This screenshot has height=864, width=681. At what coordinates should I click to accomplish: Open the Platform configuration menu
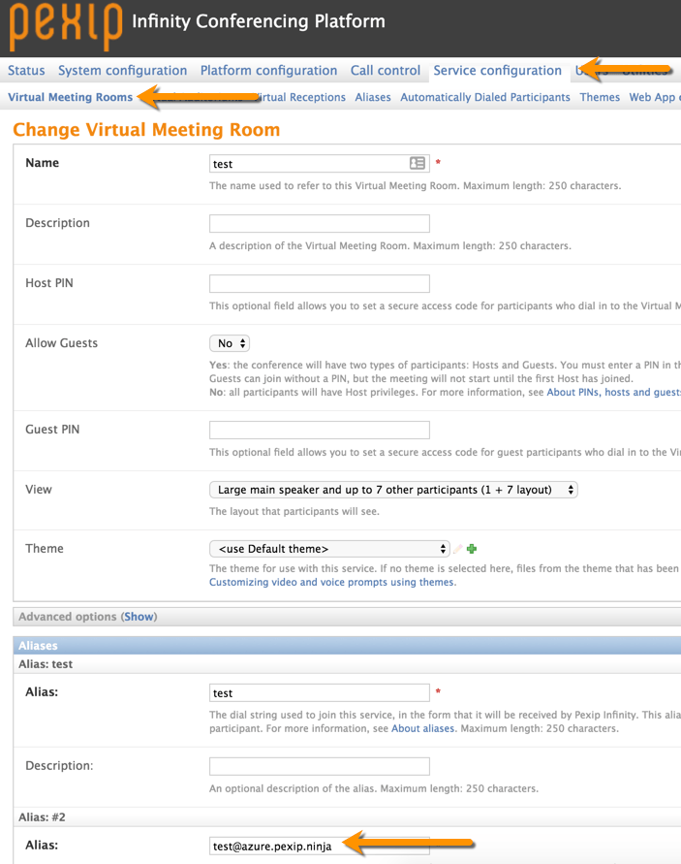(x=268, y=71)
